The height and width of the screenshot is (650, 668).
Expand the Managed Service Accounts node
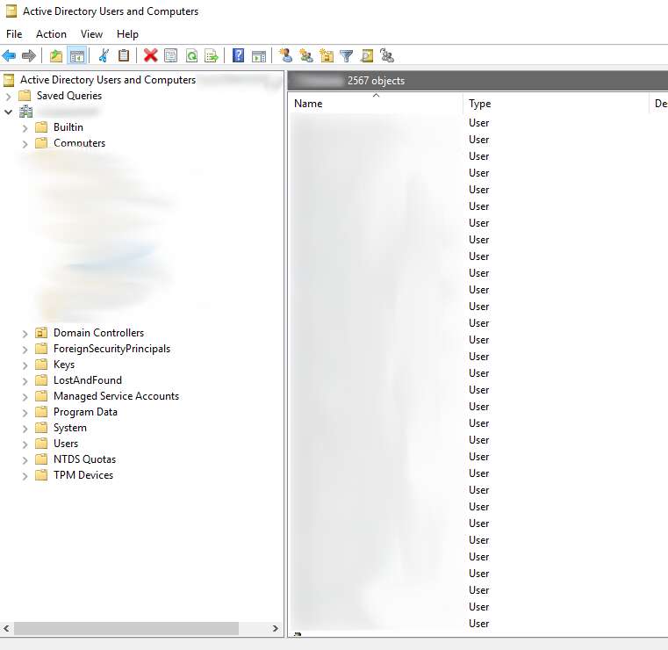[x=25, y=397]
